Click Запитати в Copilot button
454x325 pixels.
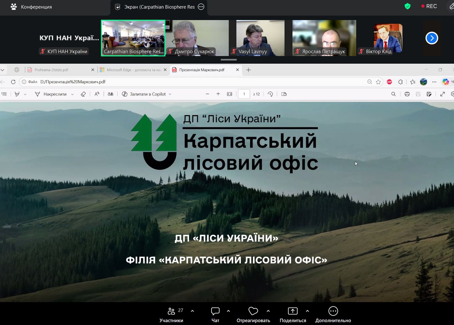[144, 94]
